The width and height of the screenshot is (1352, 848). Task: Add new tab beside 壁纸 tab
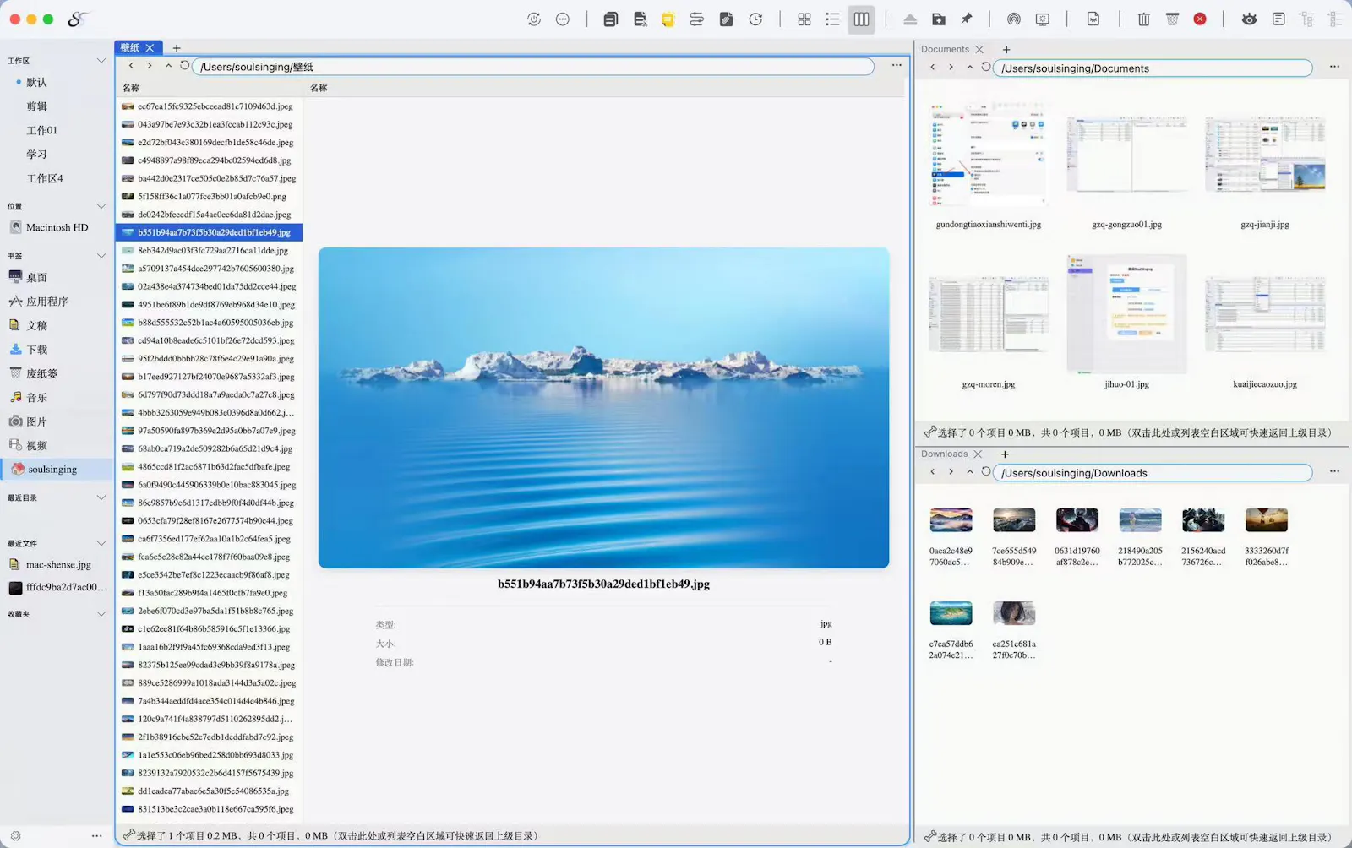coord(177,48)
